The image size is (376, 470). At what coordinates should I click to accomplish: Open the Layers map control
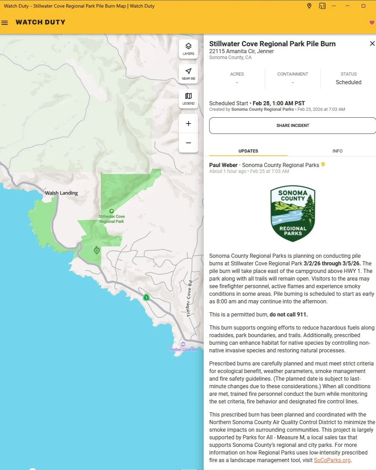tap(188, 48)
